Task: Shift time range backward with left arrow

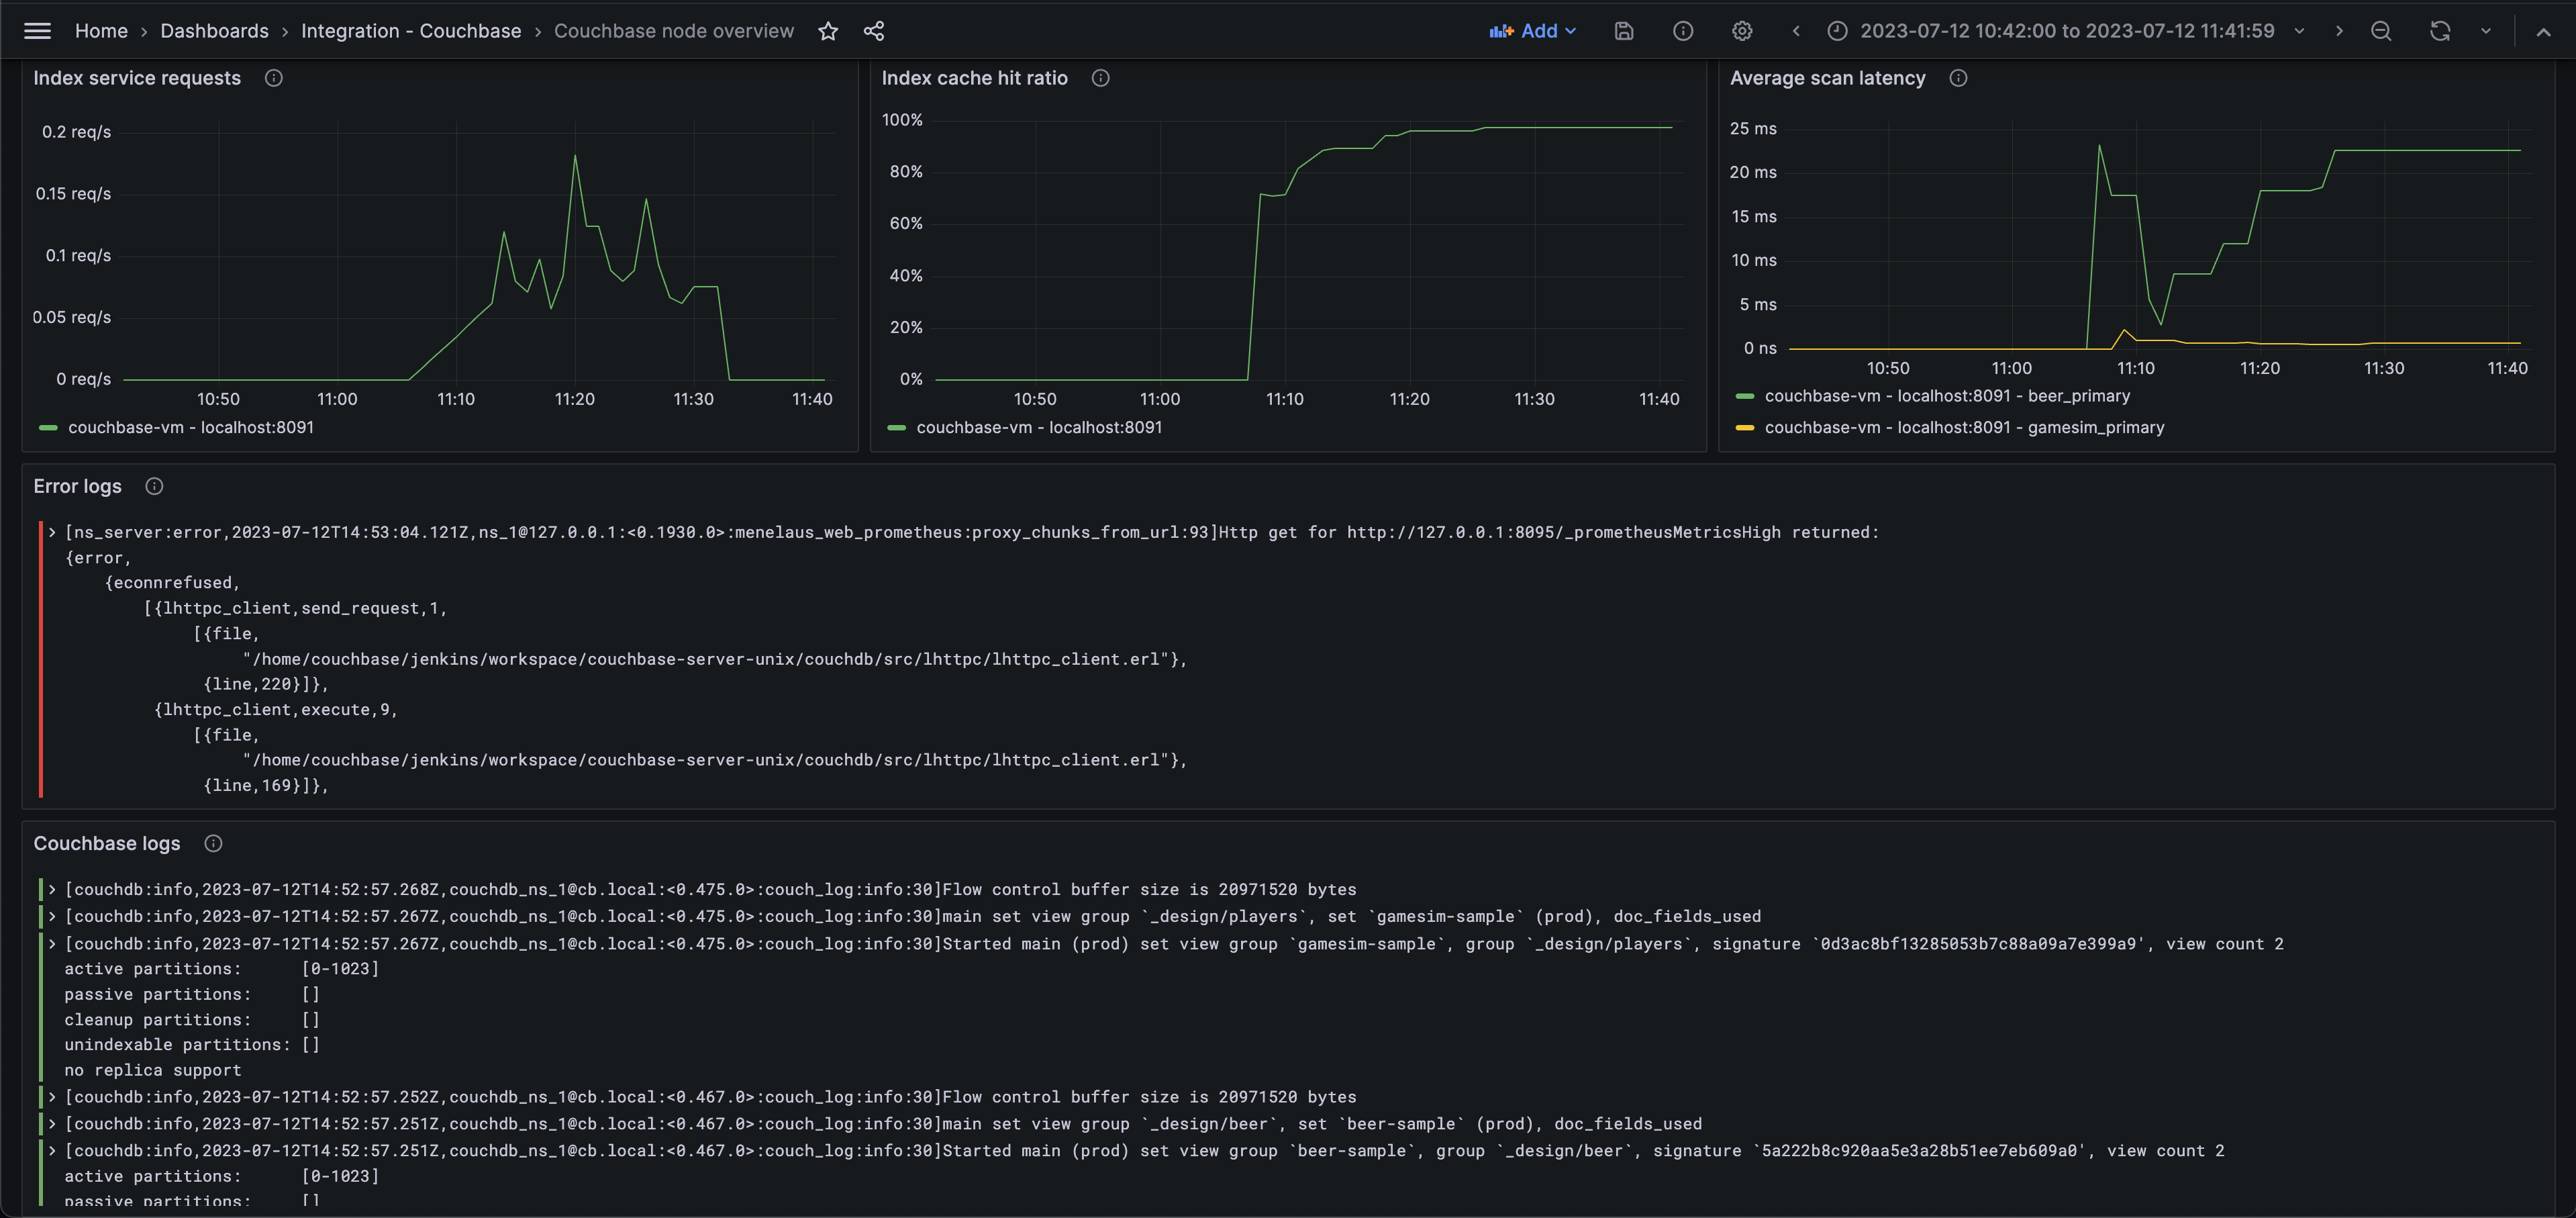Action: [1796, 31]
